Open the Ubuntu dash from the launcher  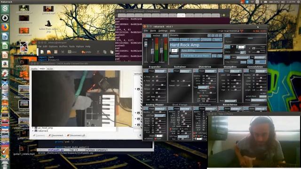coord(5,9)
